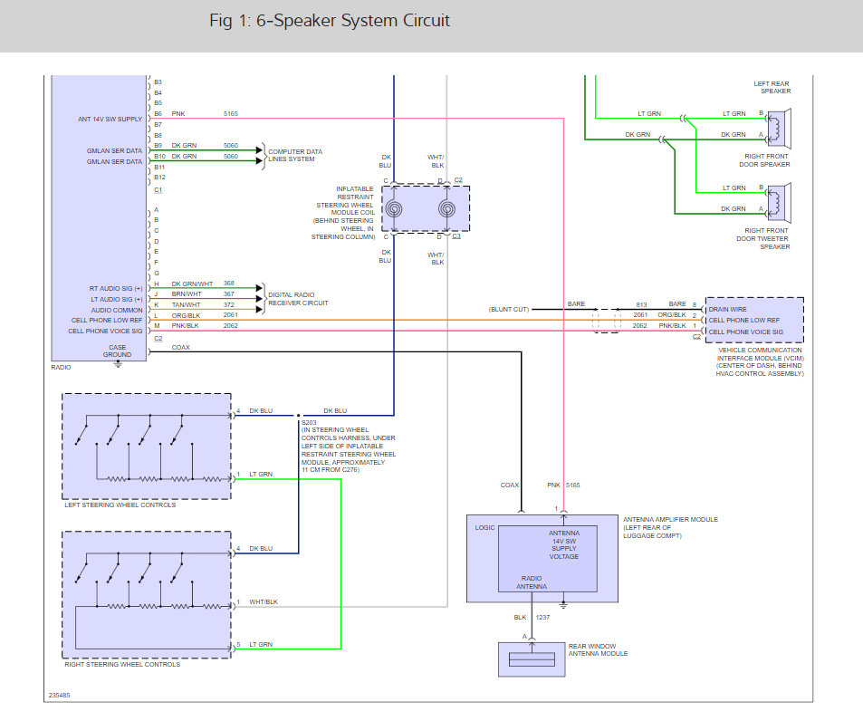Click 'RIGHT STEERING WHEEL CONTROLS' caption
The image size is (863, 721).
tap(122, 664)
